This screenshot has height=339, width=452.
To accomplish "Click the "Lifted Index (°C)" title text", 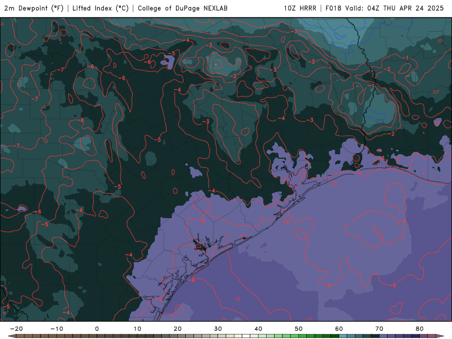I will (x=101, y=8).
